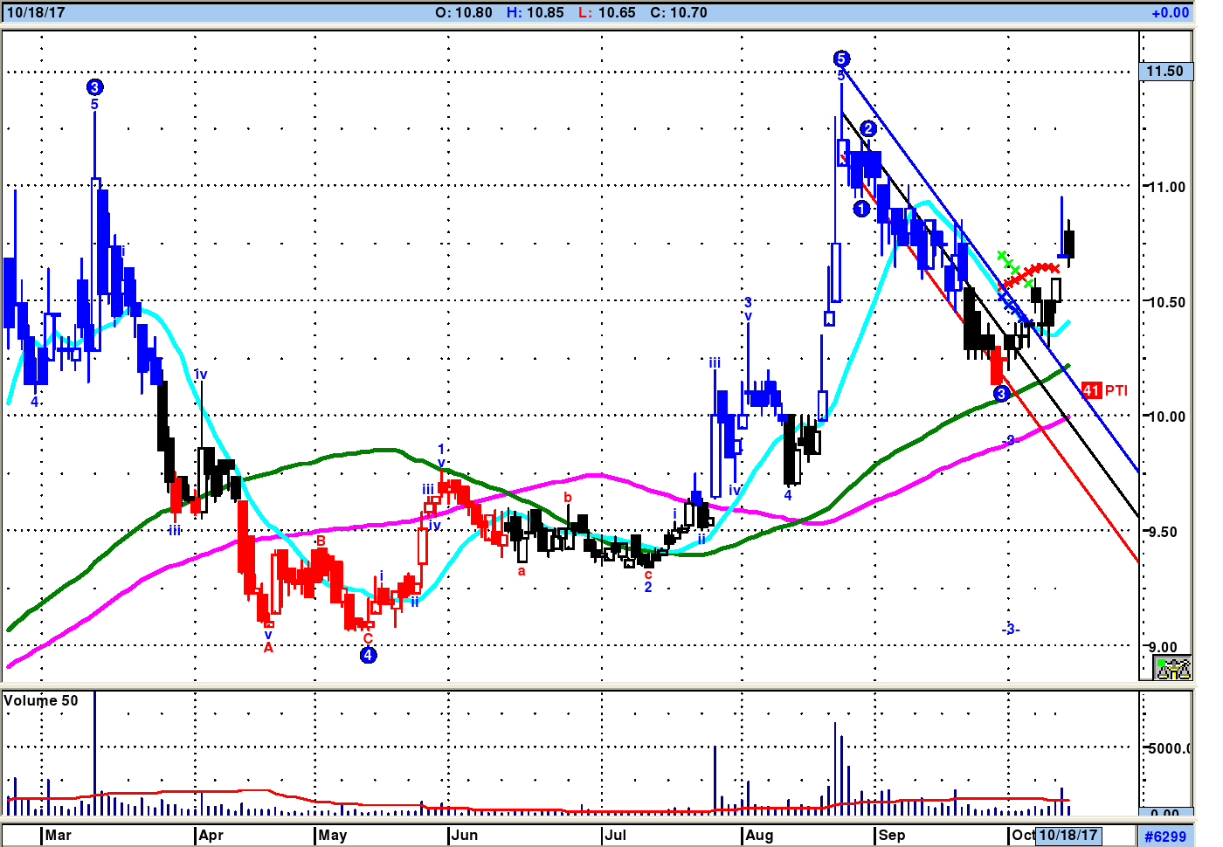Viewport: 1223px width, 847px height.
Task: Click the lower -3- projection label
Action: [x=1011, y=629]
